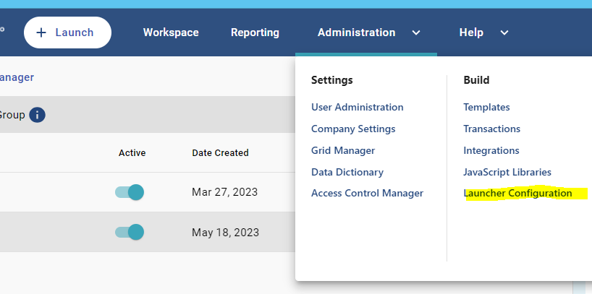Click the plus icon in Launch button
Image resolution: width=592 pixels, height=294 pixels.
[x=41, y=33]
